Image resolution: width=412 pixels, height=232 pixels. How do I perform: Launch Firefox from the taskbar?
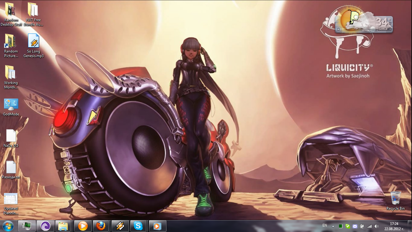[101, 226]
